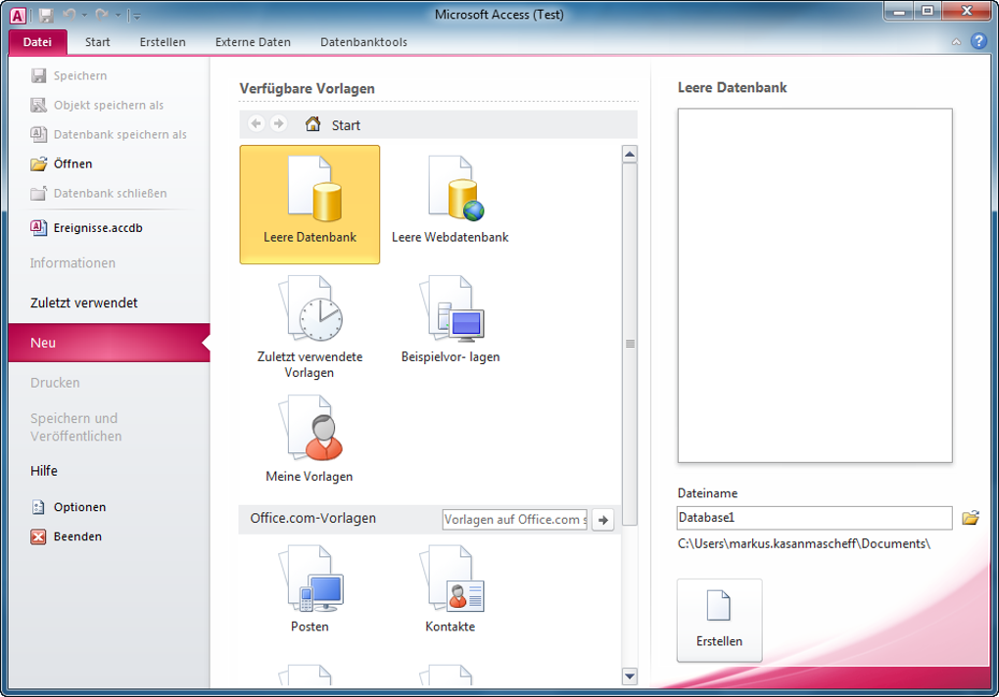This screenshot has height=697, width=999.
Task: Switch to the Datenbanktools tab
Action: [x=363, y=42]
